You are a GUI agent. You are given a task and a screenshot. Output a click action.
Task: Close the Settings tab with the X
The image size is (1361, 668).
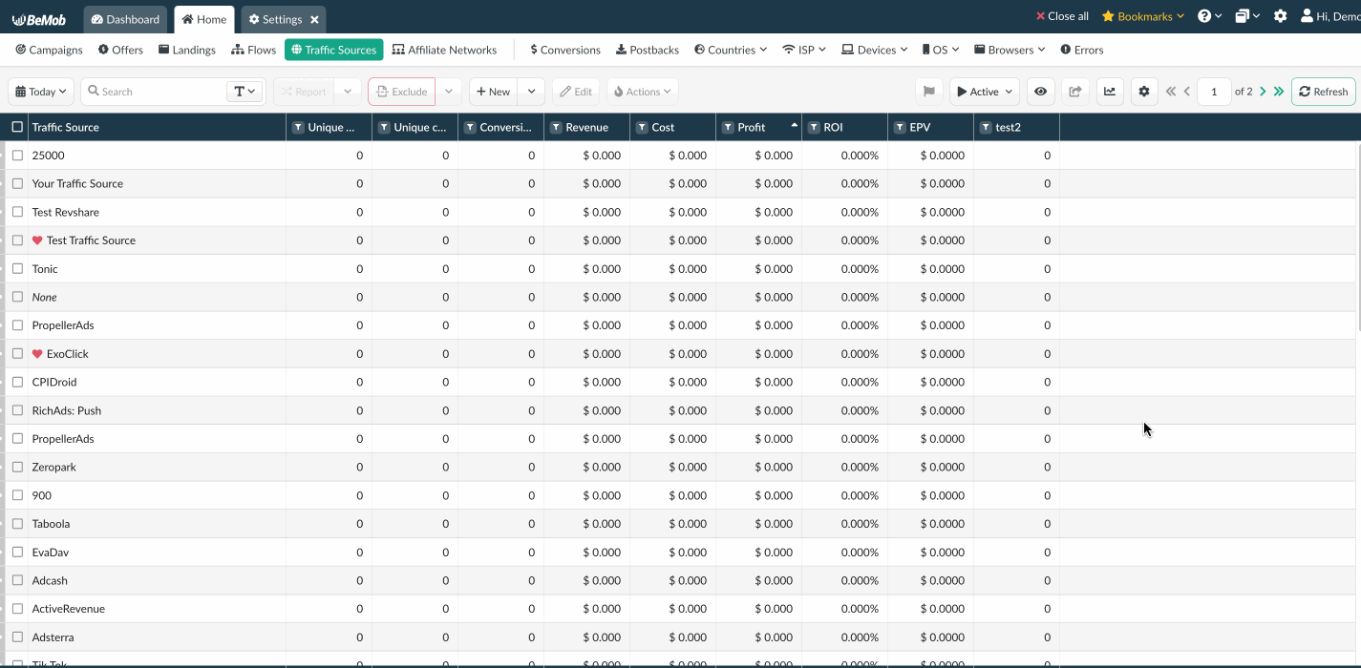click(x=314, y=19)
